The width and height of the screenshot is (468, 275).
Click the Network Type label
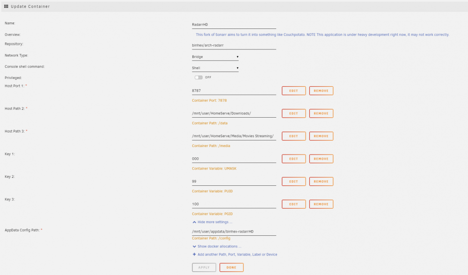pos(16,56)
